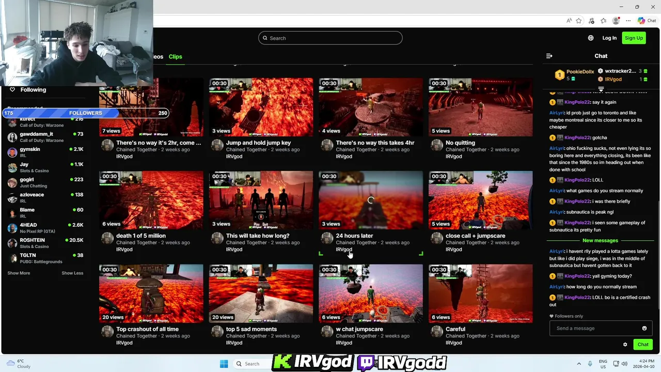
Task: Open TGLTN PUBG: Battlegrounds channel
Action: pyautogui.click(x=45, y=258)
